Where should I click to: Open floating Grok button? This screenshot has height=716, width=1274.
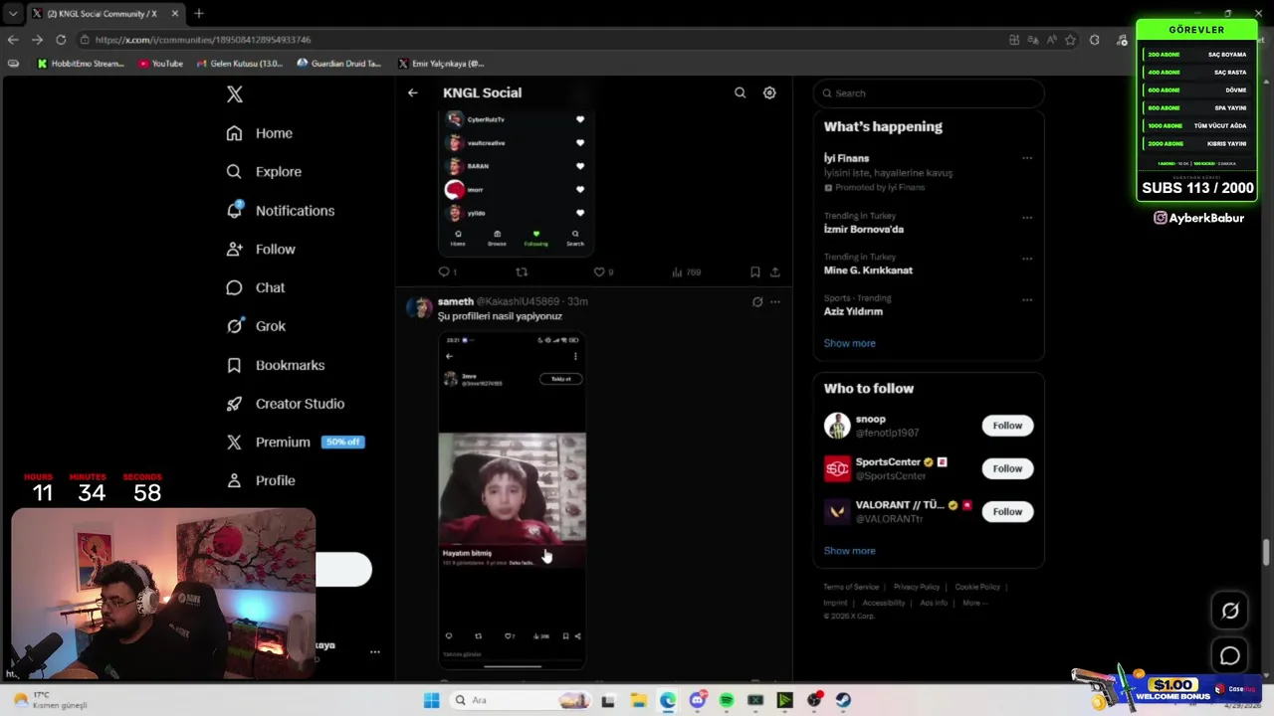coord(1230,611)
